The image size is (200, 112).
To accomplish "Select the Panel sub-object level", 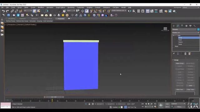I will coord(180,40).
